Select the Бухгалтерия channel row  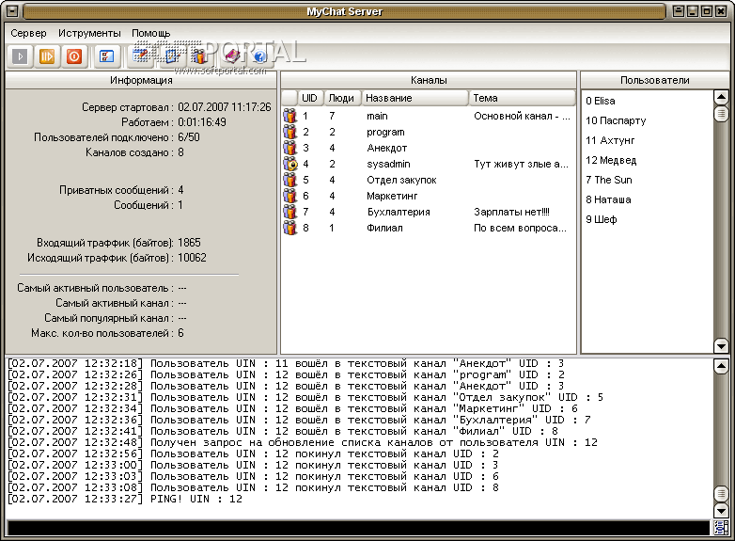point(399,212)
